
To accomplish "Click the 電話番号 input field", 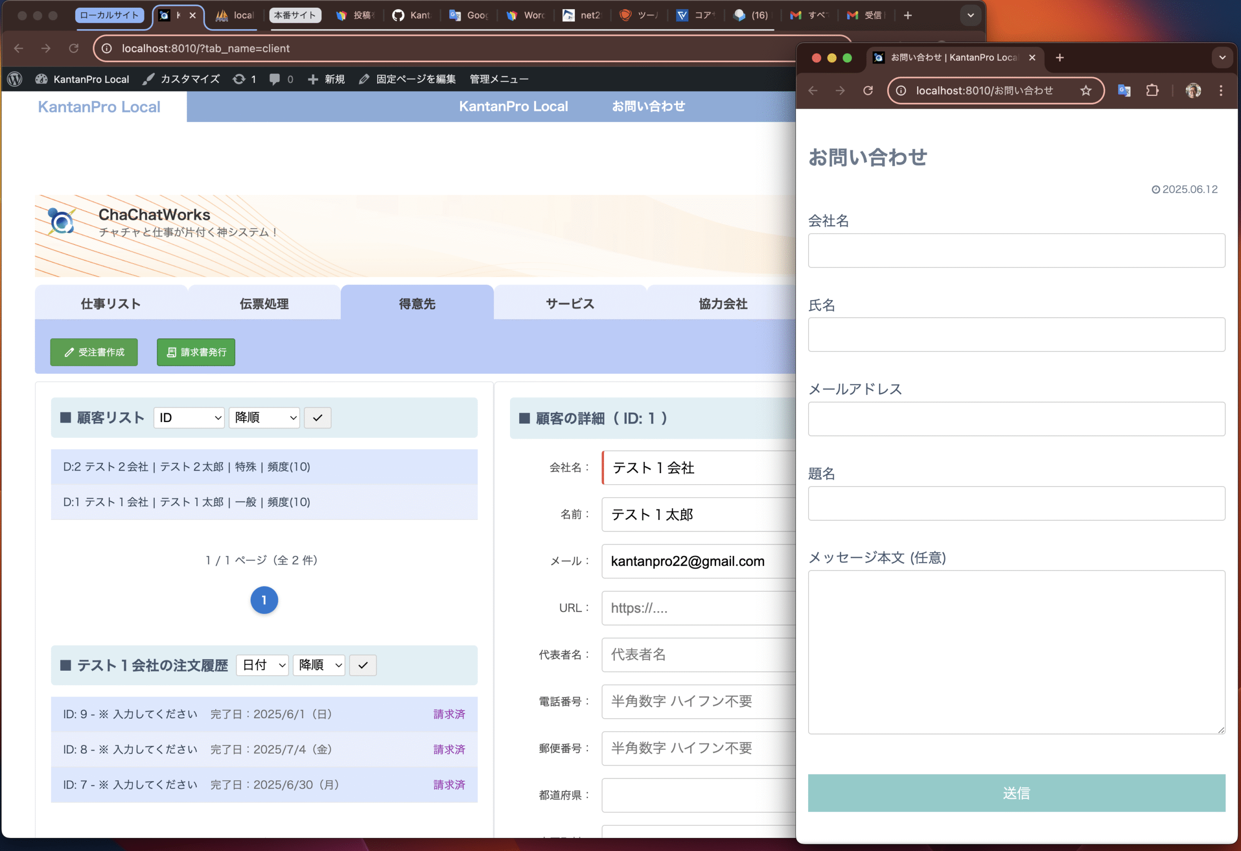I will tap(699, 702).
